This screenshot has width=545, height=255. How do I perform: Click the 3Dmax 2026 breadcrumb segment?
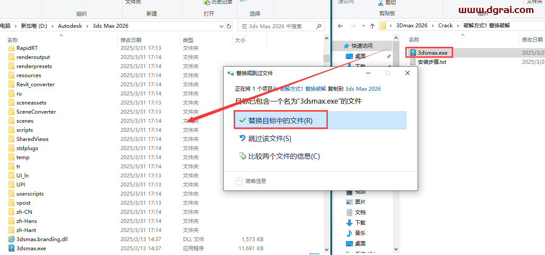pos(412,26)
